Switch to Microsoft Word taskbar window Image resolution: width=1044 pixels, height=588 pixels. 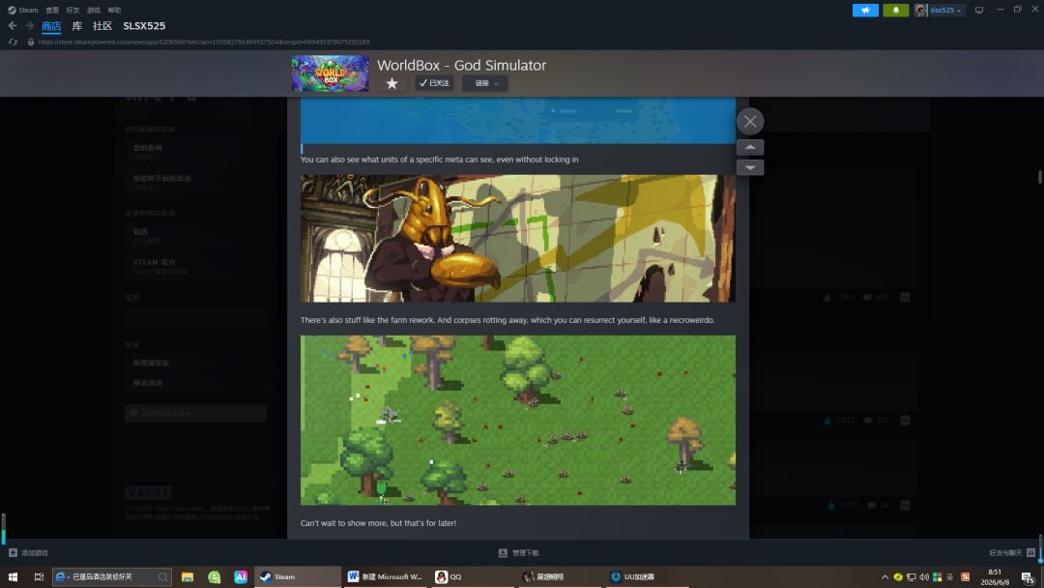pyautogui.click(x=385, y=576)
